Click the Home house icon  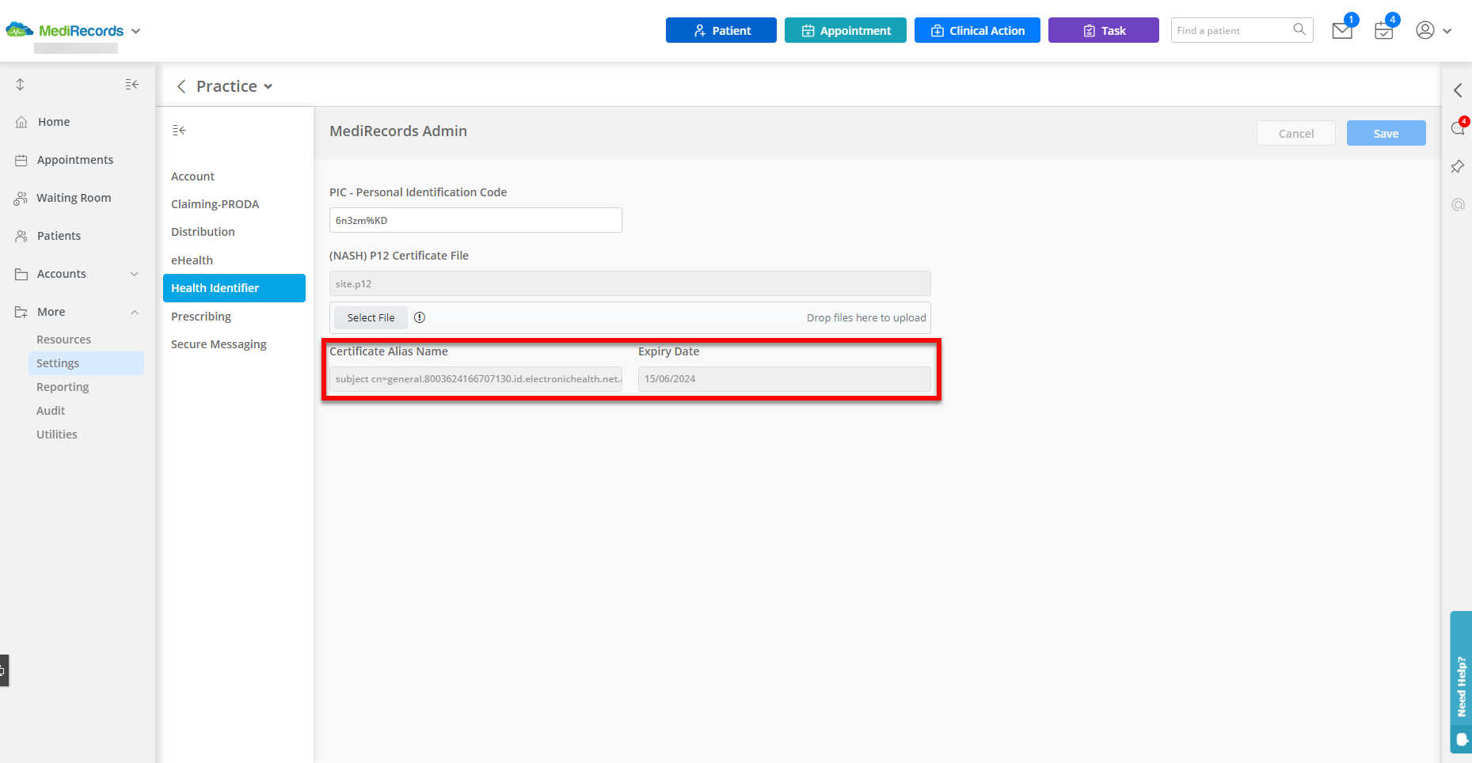tap(21, 122)
